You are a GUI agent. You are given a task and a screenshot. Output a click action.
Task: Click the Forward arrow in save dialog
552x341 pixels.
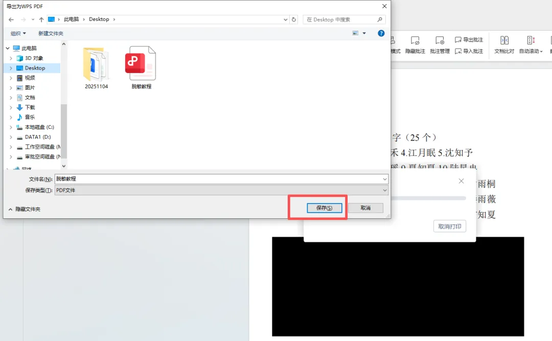(23, 20)
